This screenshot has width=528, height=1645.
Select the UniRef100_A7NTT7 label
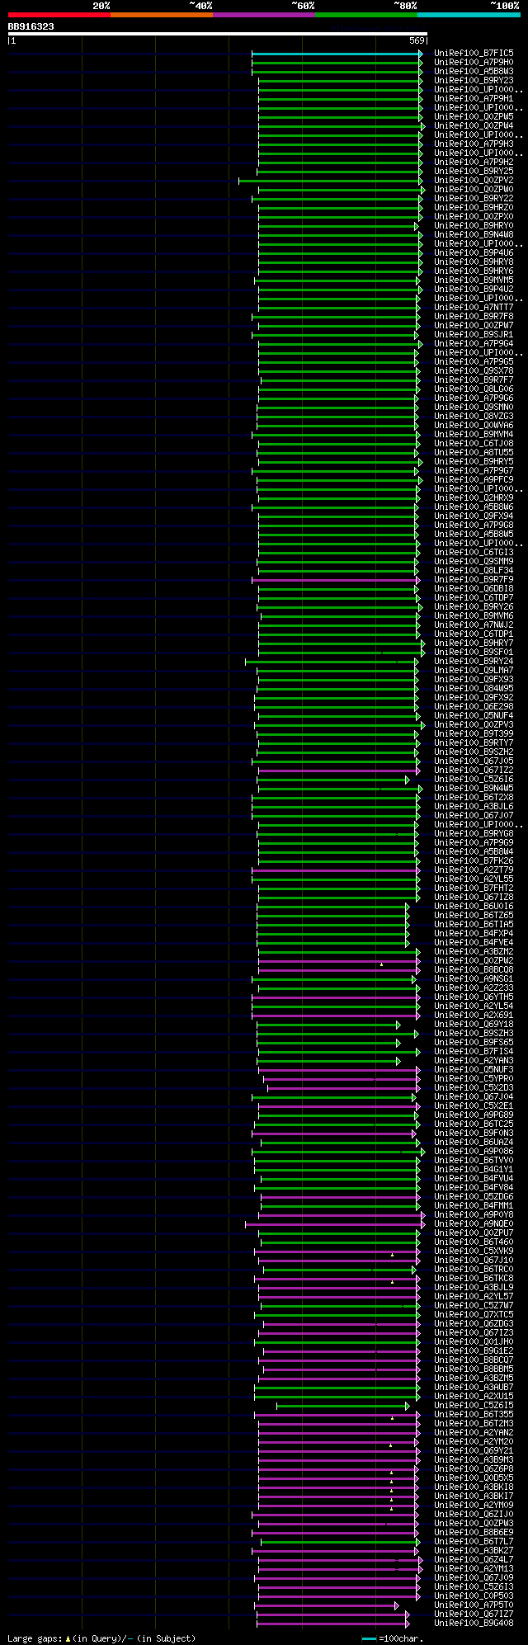point(474,308)
